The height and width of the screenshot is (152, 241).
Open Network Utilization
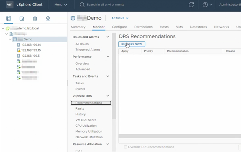(x=89, y=137)
